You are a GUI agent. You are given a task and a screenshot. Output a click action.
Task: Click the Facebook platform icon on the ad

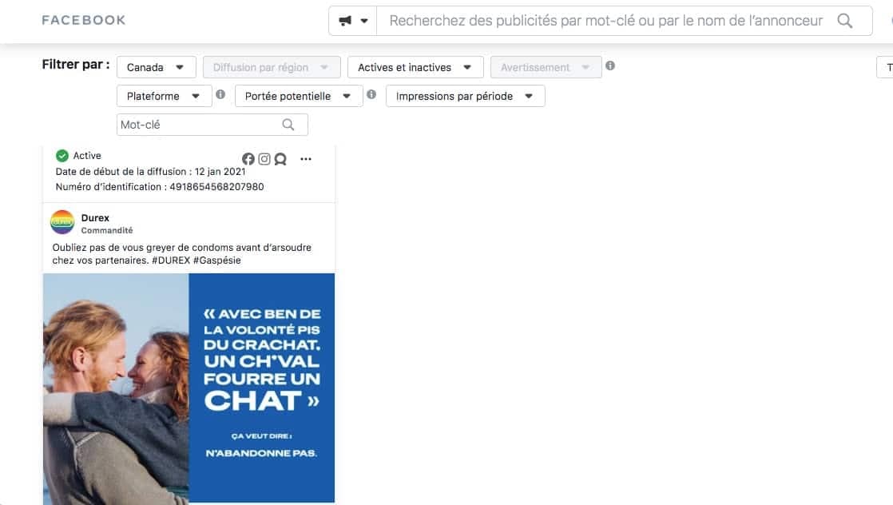248,159
